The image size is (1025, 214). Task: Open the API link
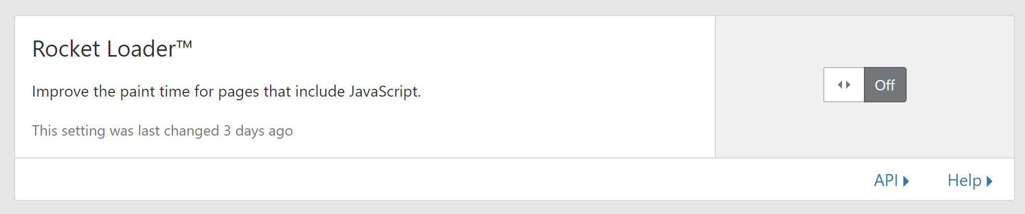[886, 180]
